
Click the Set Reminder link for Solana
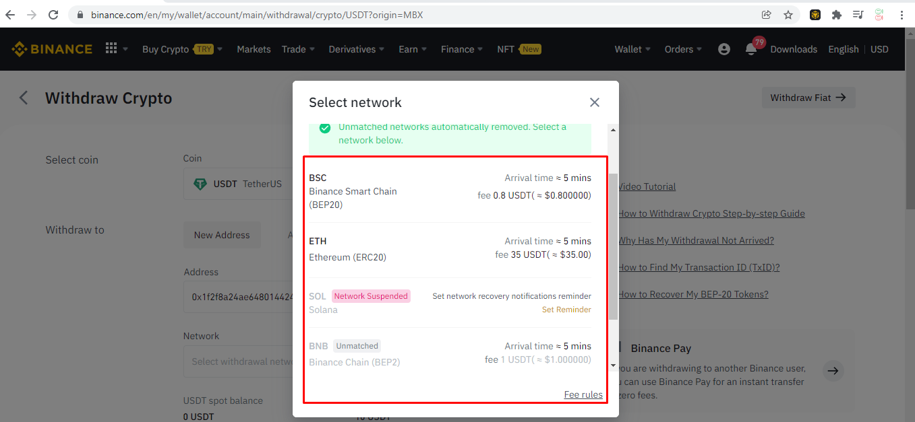coord(566,310)
